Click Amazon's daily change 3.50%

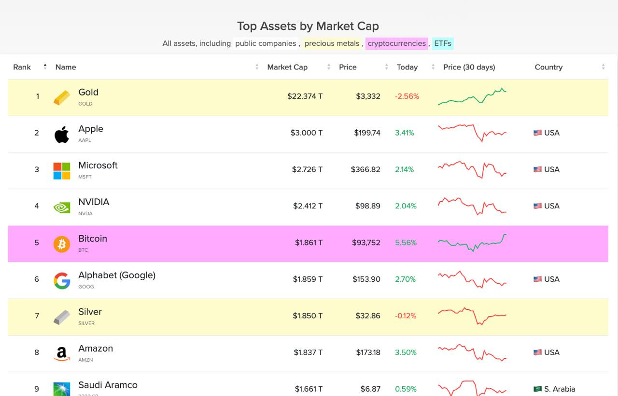tap(406, 353)
